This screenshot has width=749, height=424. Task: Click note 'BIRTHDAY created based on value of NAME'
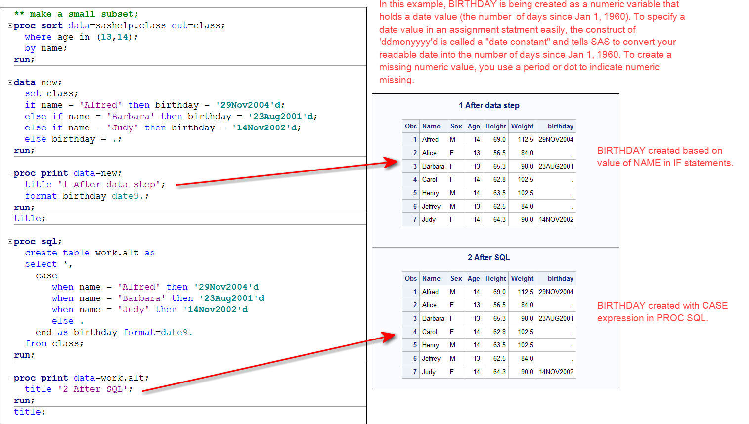665,157
